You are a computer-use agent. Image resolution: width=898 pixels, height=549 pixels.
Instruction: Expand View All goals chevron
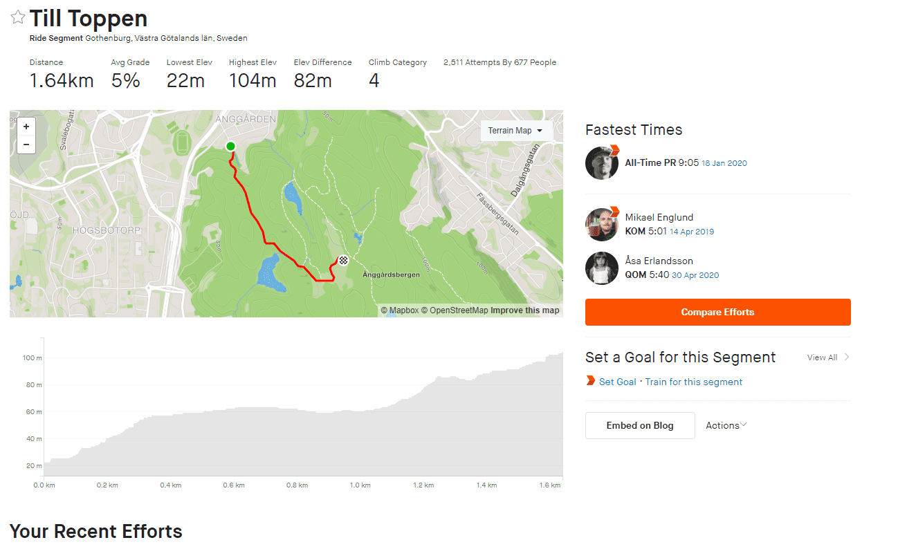click(x=847, y=357)
